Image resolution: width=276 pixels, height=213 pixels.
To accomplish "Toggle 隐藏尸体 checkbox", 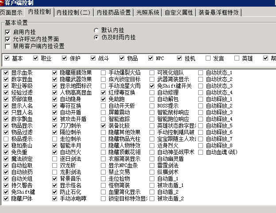I will (x=6, y=198).
